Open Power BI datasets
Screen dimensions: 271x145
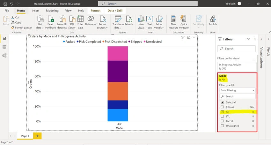(62, 22)
